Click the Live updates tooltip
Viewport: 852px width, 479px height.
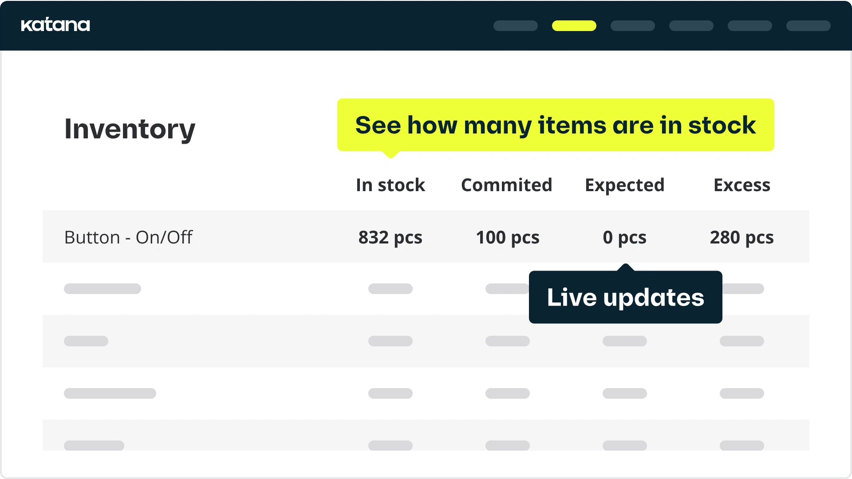click(x=626, y=297)
